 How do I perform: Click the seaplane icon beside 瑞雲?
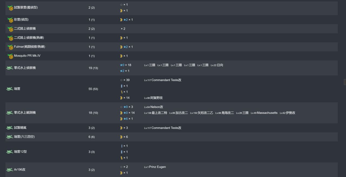coord(10,89)
